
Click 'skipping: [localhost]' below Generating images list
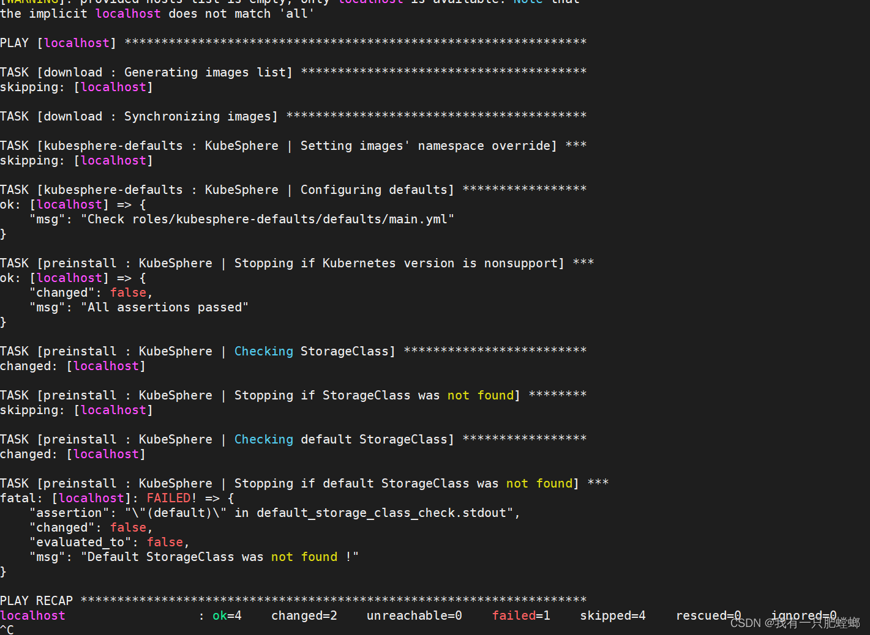[x=77, y=87]
